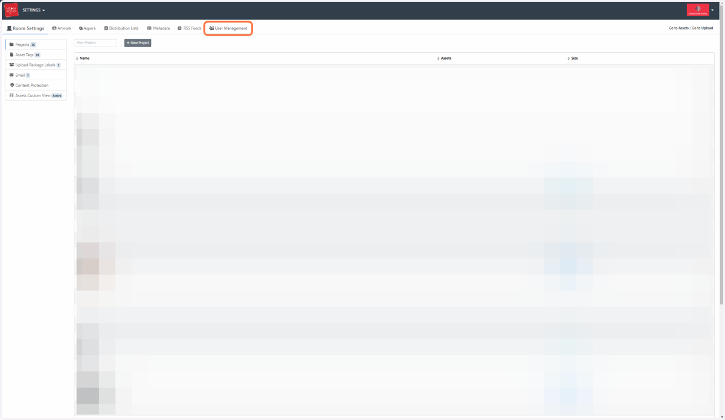Screen dimensions: 725x420
Task: Switch to the RSS Feeds tab
Action: pos(190,28)
